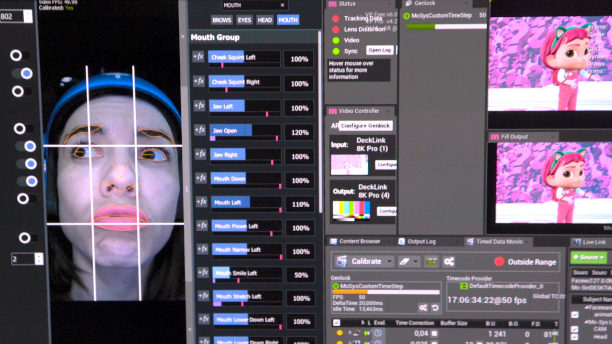Toggle the CAM subject checkbox in Live Link
The image size is (612, 344).
[575, 329]
